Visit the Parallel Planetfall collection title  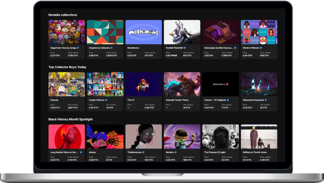pos(174,48)
